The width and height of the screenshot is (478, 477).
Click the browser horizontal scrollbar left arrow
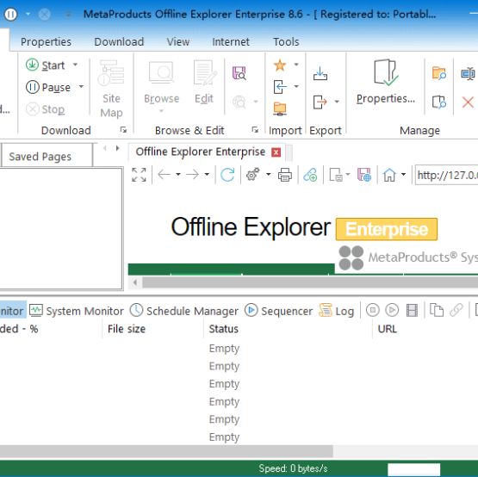pos(134,282)
